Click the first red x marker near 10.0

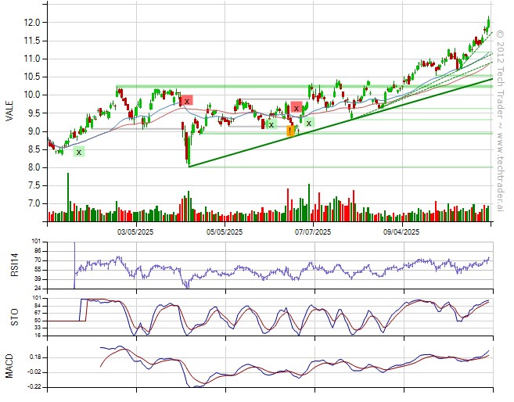click(x=187, y=101)
